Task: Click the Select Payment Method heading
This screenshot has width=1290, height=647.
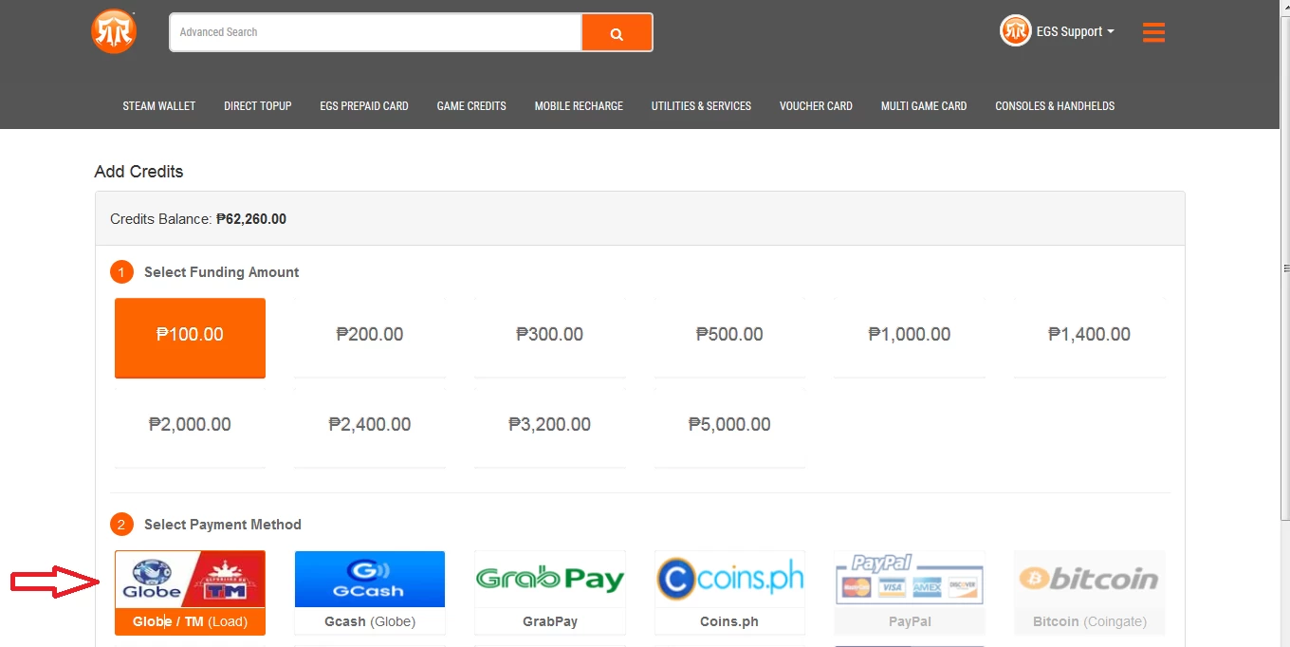Action: point(222,525)
